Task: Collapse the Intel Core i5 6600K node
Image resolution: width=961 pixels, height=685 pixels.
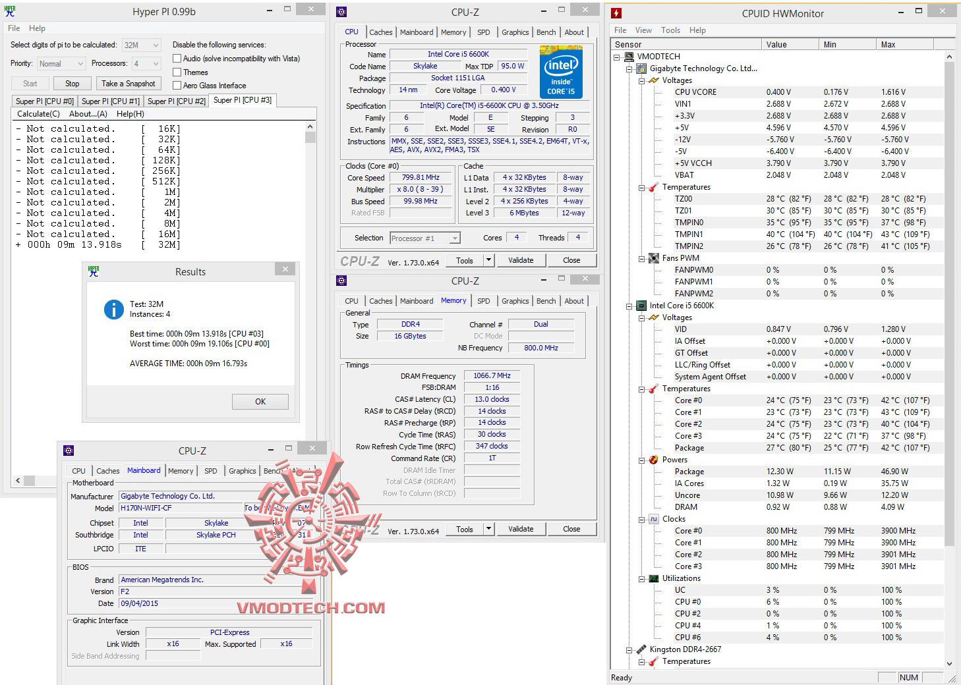Action: click(629, 306)
